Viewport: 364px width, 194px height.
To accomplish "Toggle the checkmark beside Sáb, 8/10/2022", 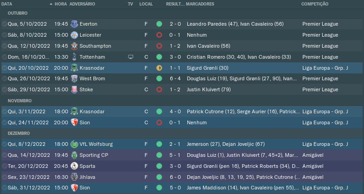I will [4, 35].
